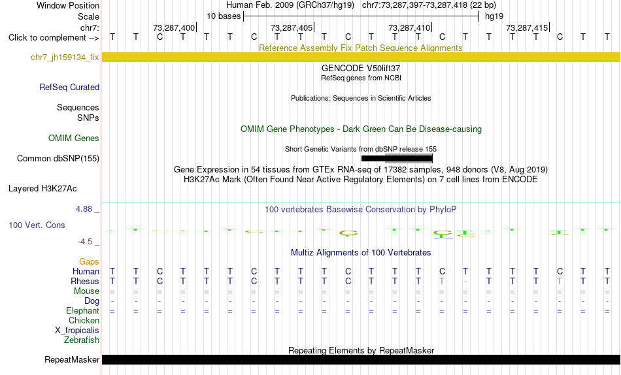
Task: Click 'Short Genetic Variants from dbSNP release 155'
Action: (x=361, y=150)
